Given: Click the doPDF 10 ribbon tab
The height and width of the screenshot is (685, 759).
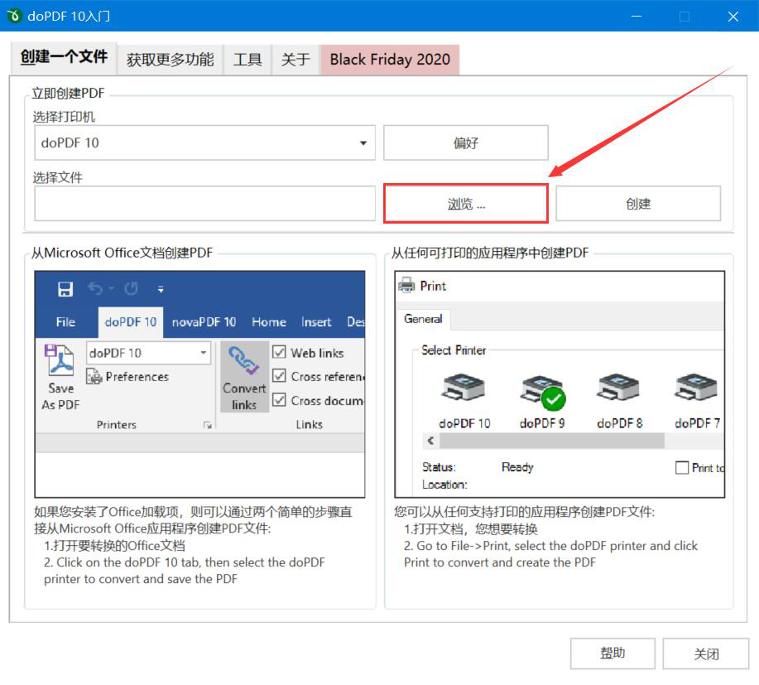Looking at the screenshot, I should 130,322.
